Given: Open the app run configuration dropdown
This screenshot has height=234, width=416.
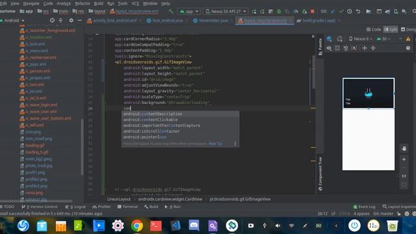Looking at the screenshot, I should tap(189, 12).
